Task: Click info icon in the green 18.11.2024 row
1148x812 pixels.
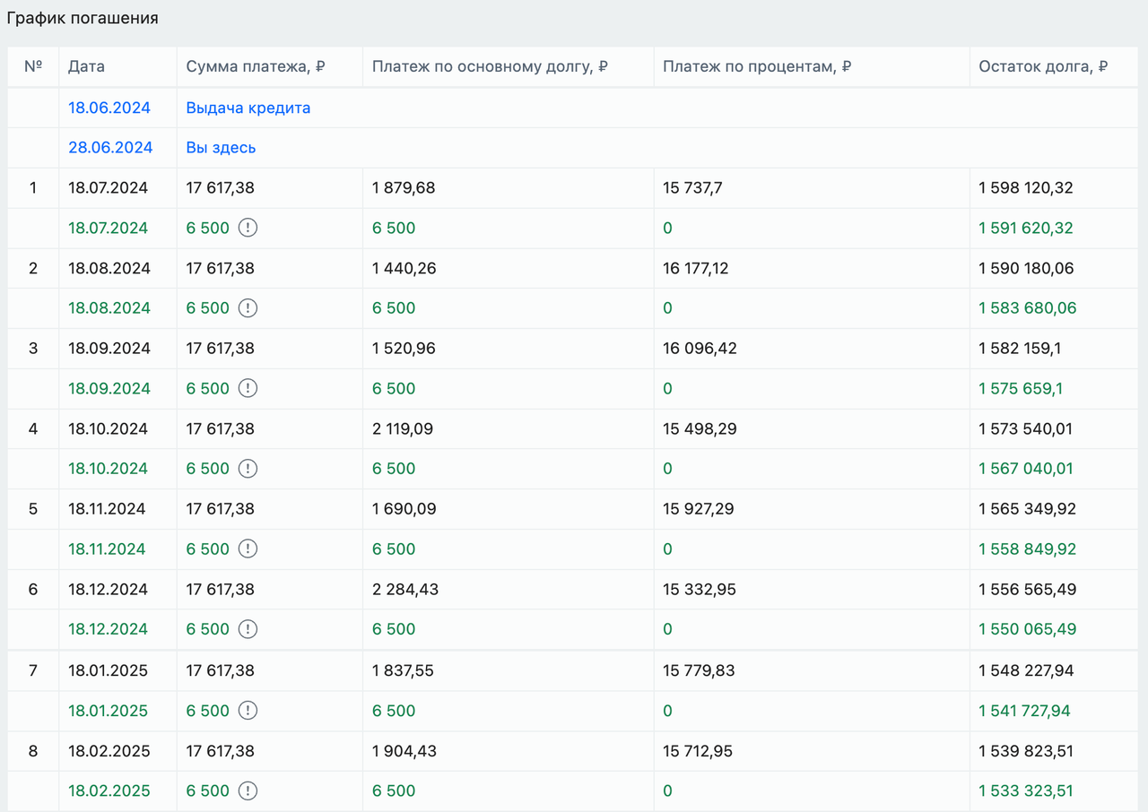Action: tap(248, 549)
